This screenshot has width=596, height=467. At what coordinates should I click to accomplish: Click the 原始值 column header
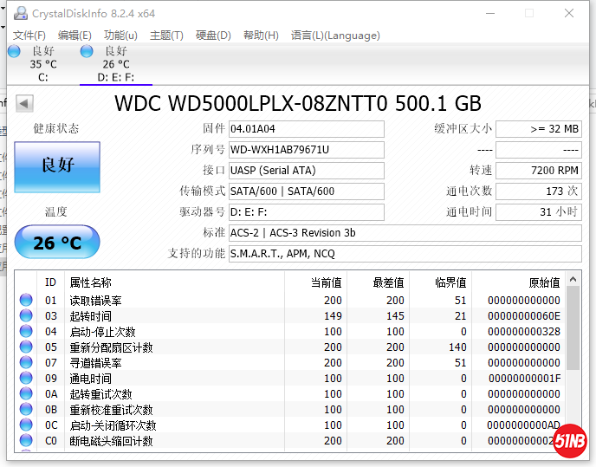click(x=518, y=282)
